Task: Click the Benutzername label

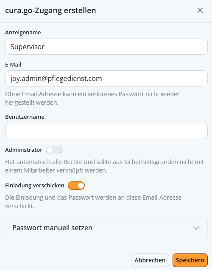Action: (x=25, y=117)
